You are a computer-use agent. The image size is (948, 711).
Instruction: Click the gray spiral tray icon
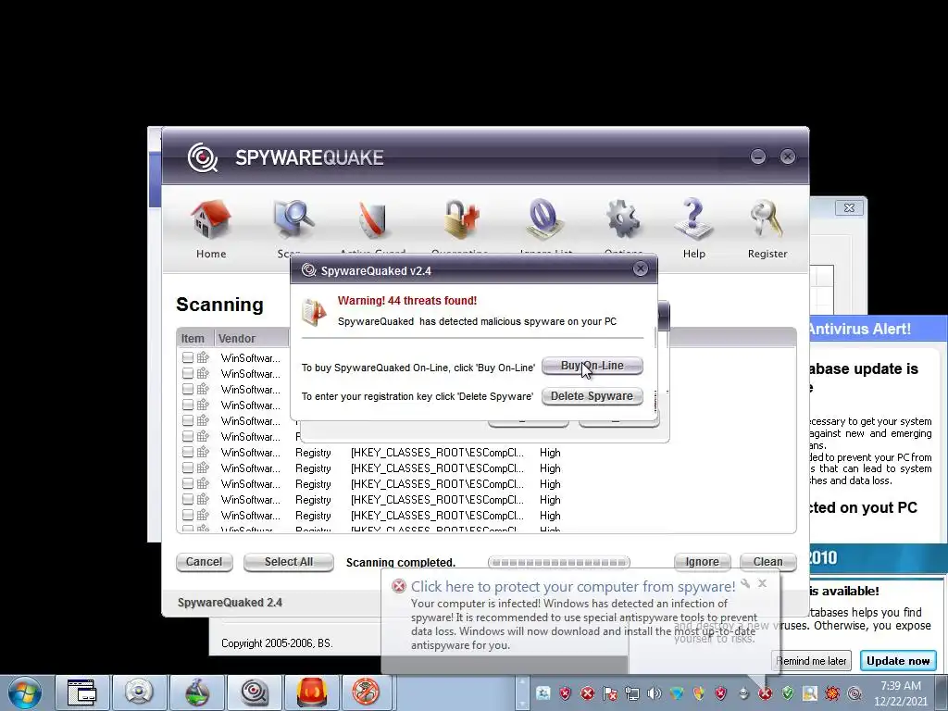click(x=854, y=693)
